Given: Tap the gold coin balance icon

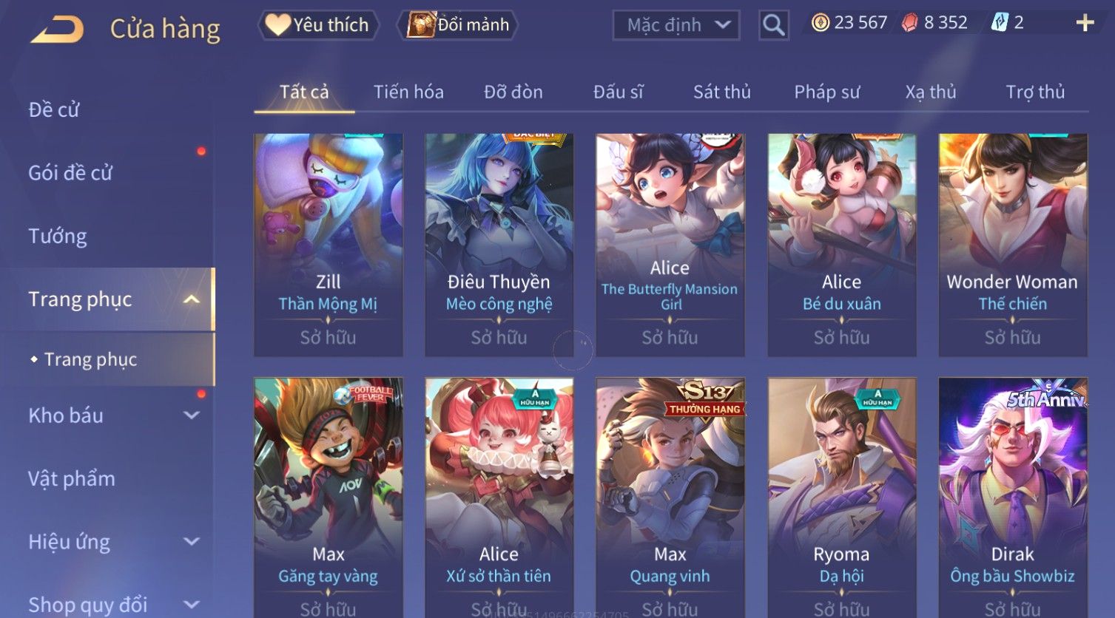Looking at the screenshot, I should 820,23.
